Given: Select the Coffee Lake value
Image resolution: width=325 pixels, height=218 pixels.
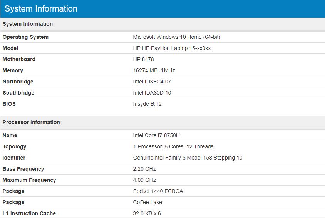Looking at the screenshot, I should [x=147, y=203].
